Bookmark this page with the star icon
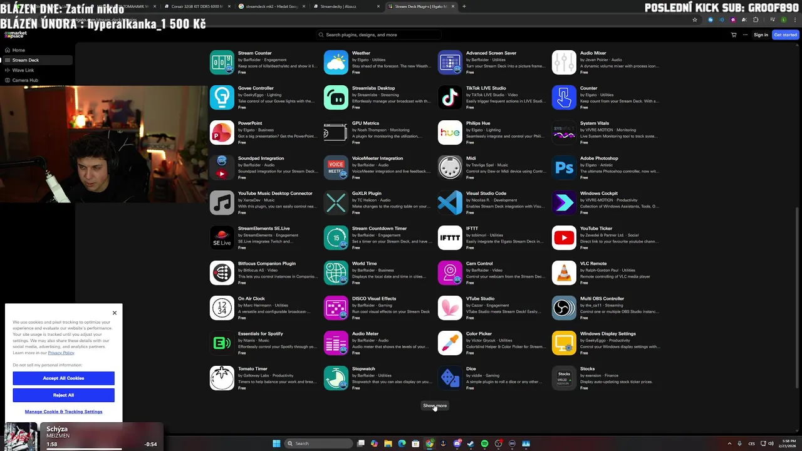Image resolution: width=802 pixels, height=451 pixels. pos(695,19)
